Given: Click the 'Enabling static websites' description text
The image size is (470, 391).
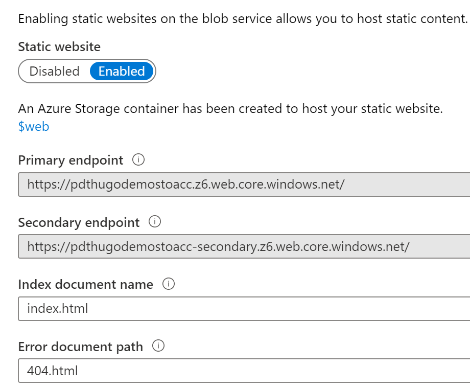Looking at the screenshot, I should [243, 19].
